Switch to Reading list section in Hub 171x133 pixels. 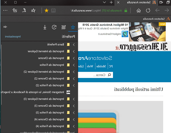coord(63,27)
